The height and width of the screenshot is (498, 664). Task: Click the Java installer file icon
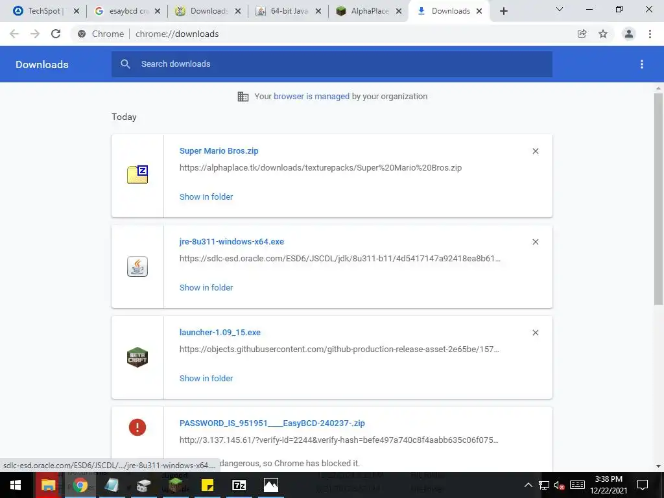tap(137, 267)
